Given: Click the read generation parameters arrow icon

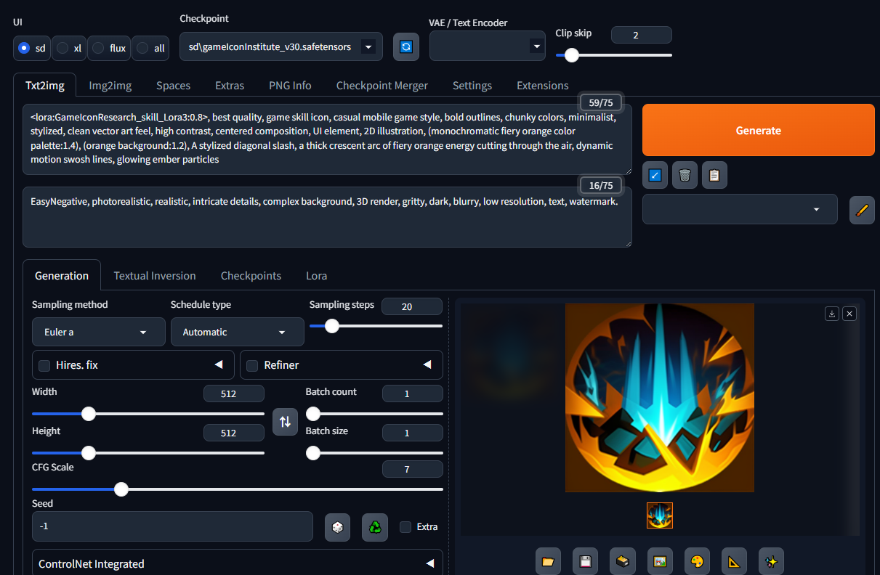Looking at the screenshot, I should (655, 175).
